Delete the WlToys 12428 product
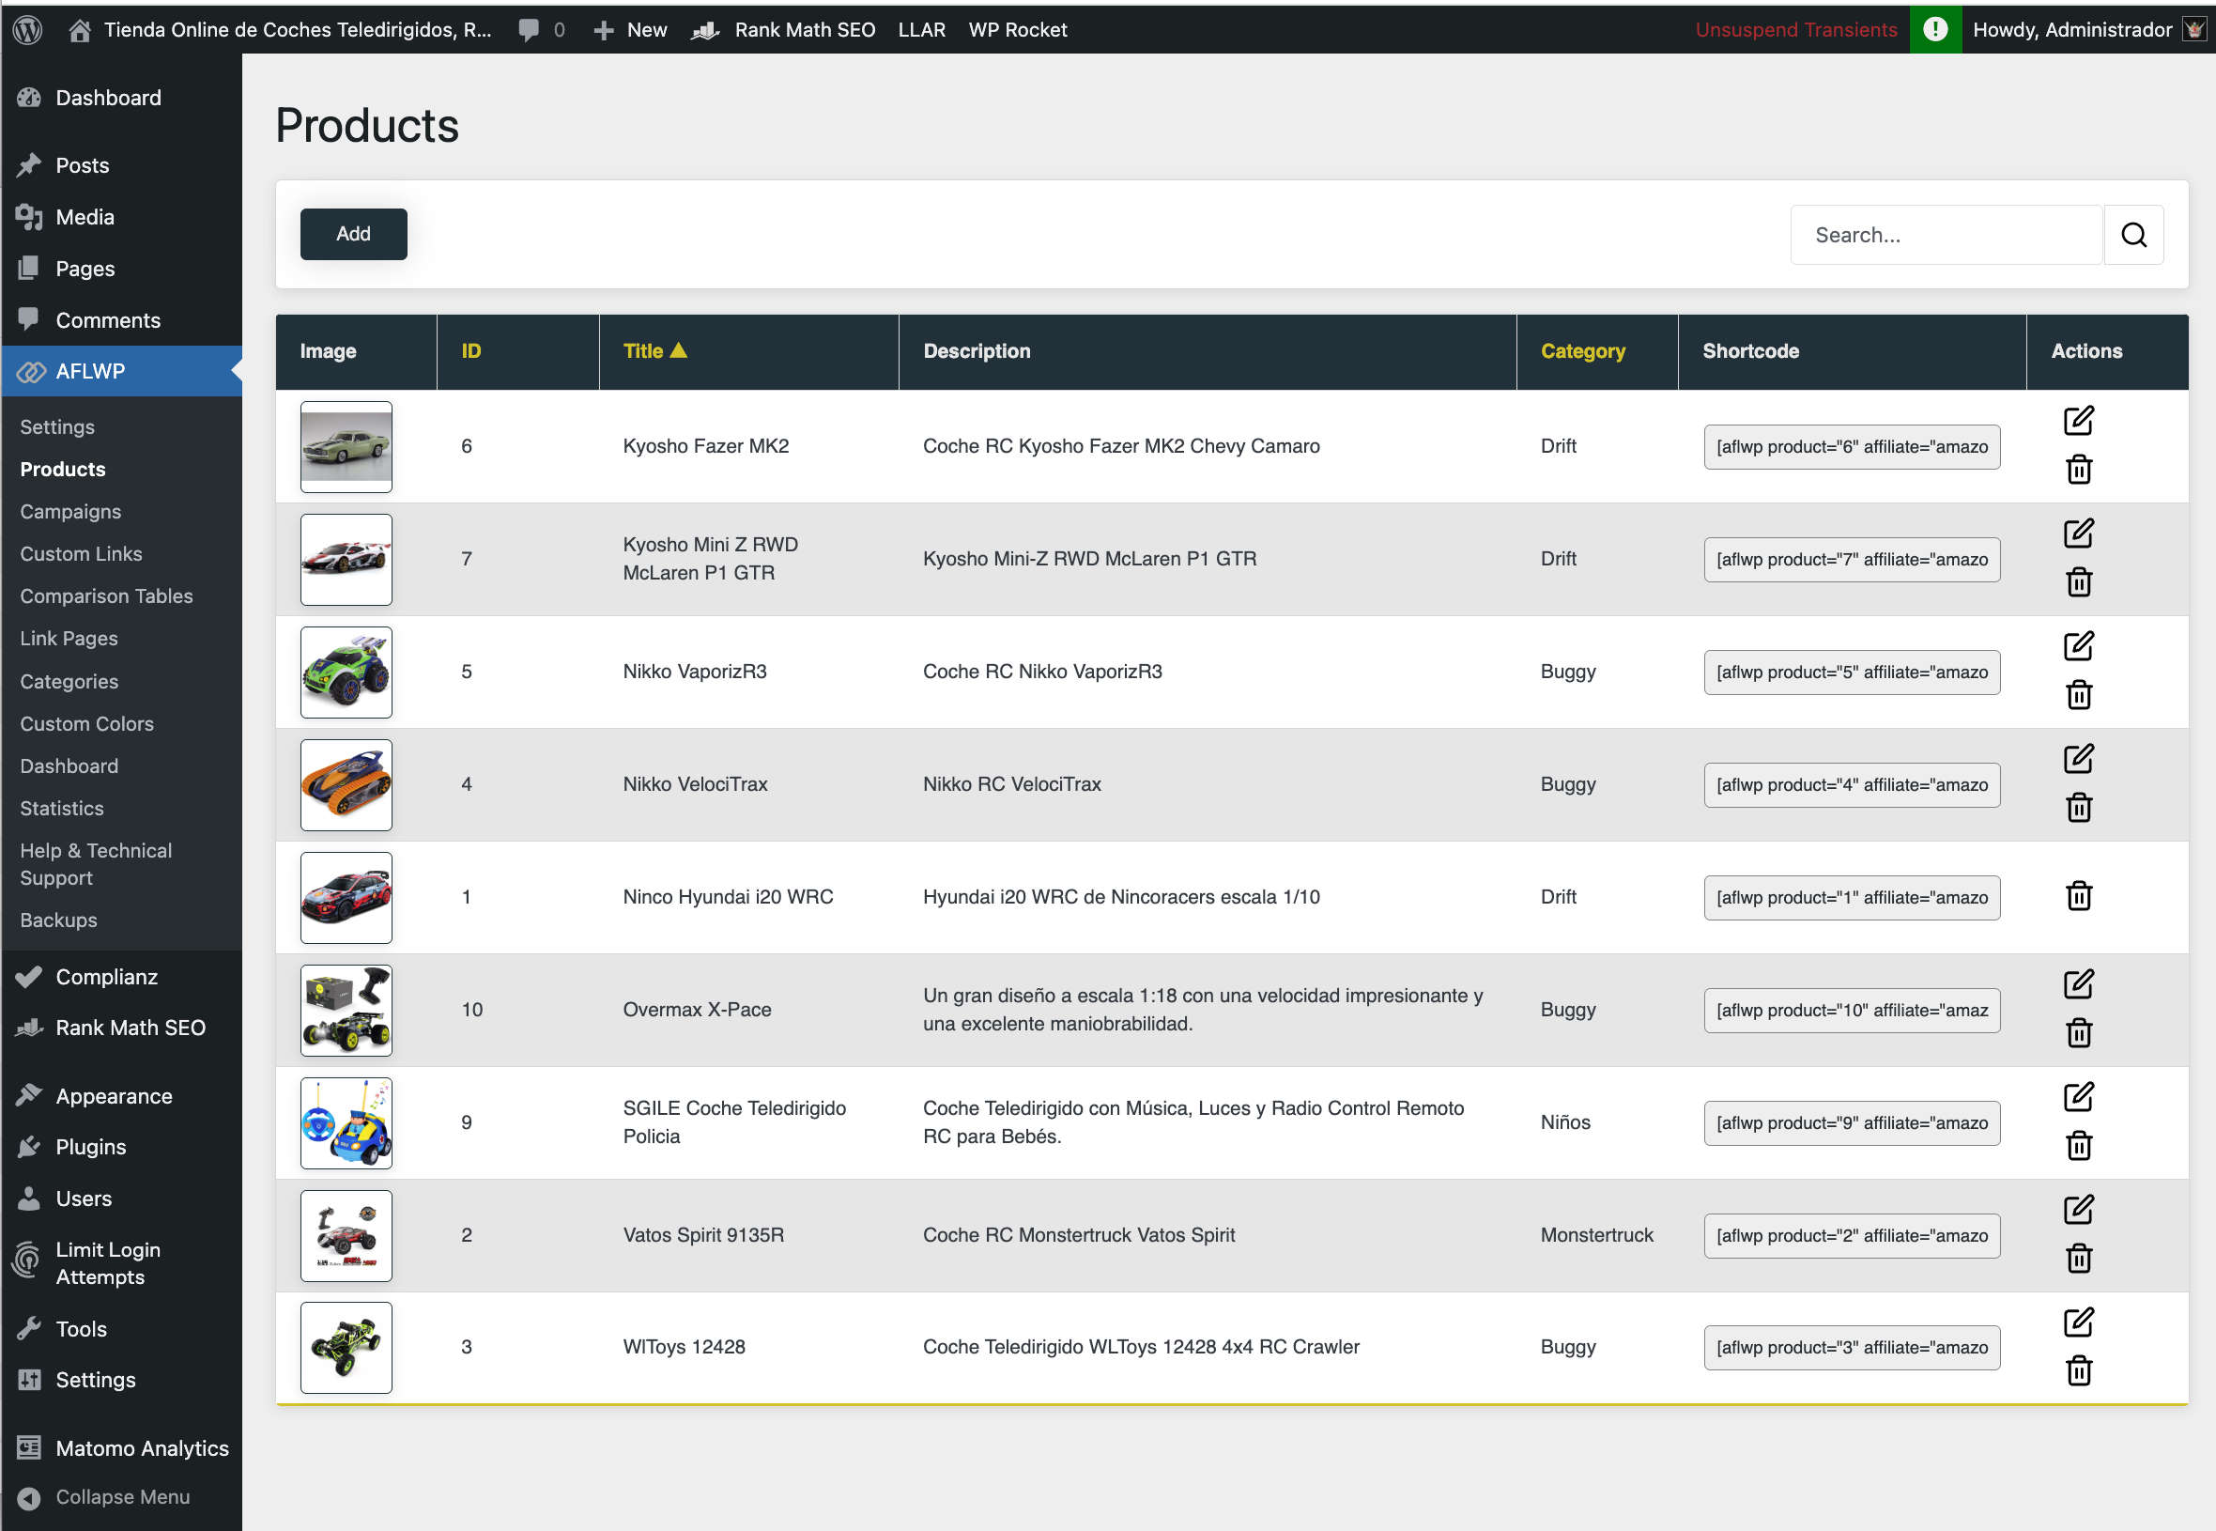The height and width of the screenshot is (1531, 2216). tap(2079, 1370)
